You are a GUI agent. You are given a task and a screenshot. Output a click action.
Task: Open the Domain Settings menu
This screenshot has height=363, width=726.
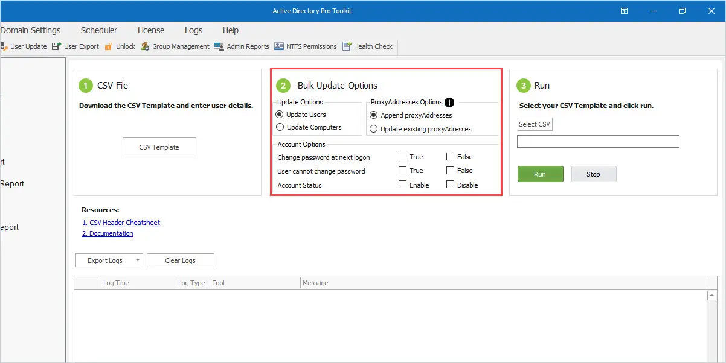[30, 30]
